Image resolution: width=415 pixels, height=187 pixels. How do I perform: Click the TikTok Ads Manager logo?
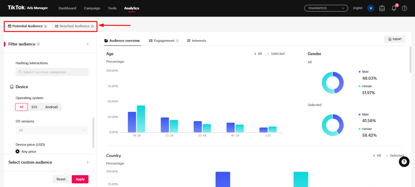(27, 8)
